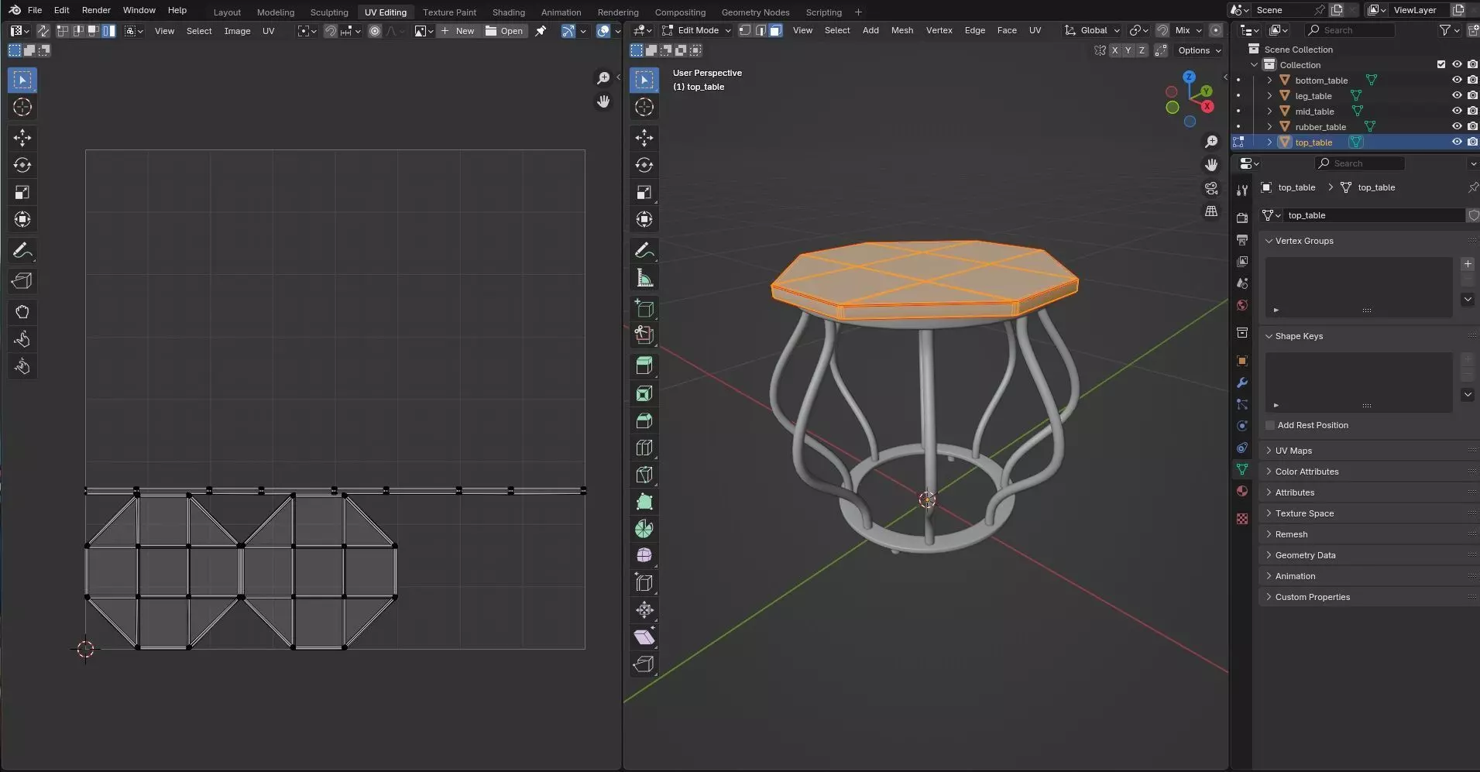This screenshot has width=1480, height=772.
Task: Open the Mesh menu in 3D viewport
Action: [902, 30]
